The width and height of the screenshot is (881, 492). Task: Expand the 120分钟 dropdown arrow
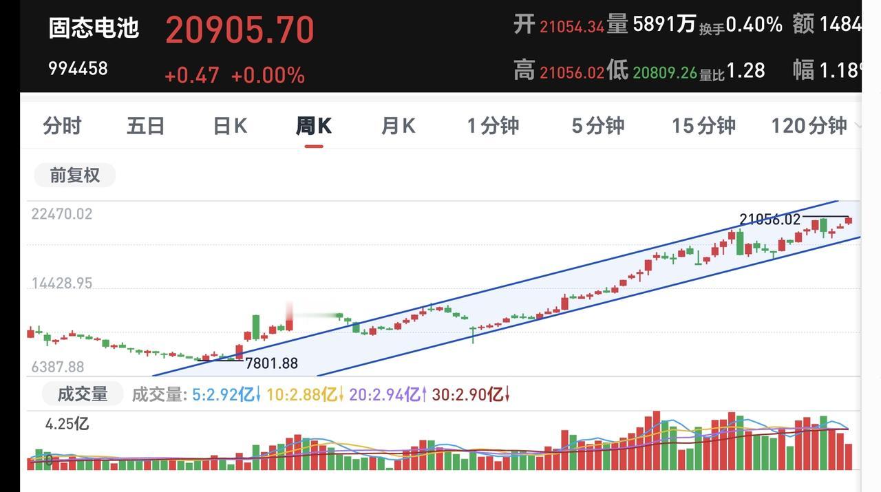point(856,126)
